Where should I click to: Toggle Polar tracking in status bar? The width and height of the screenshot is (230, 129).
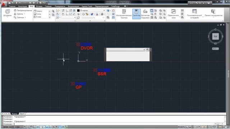click(38, 127)
